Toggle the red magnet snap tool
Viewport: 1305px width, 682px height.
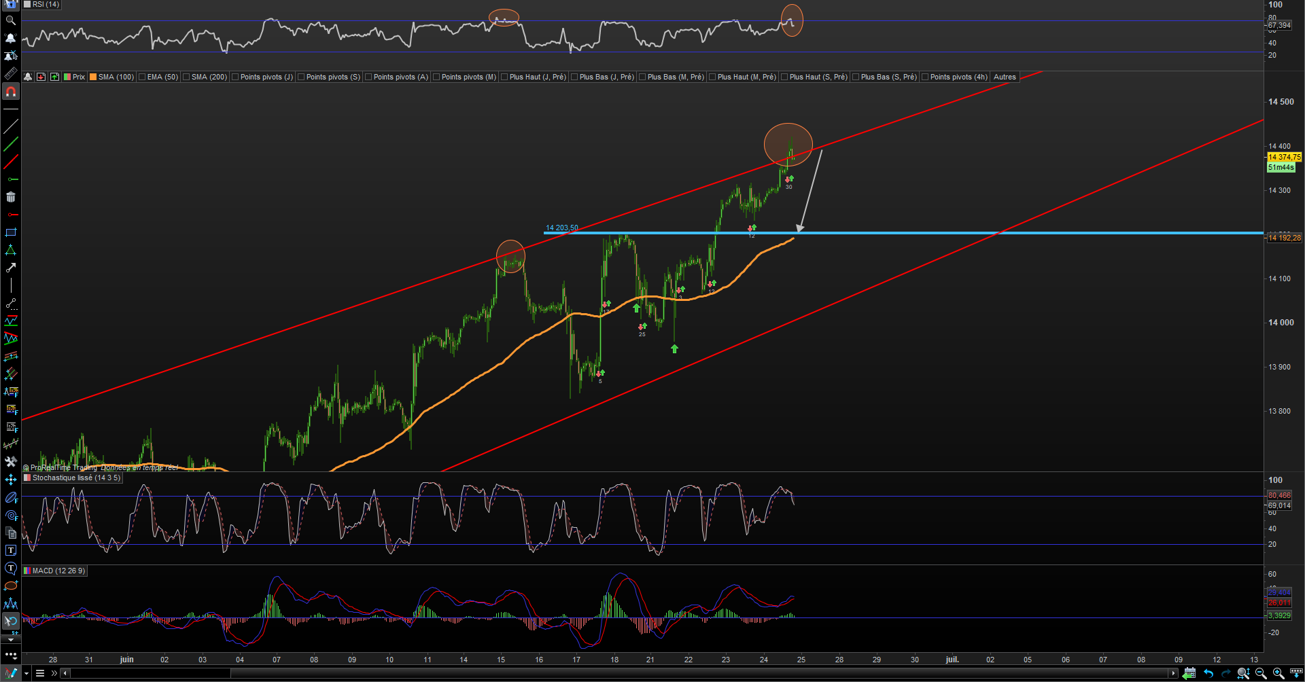point(10,91)
